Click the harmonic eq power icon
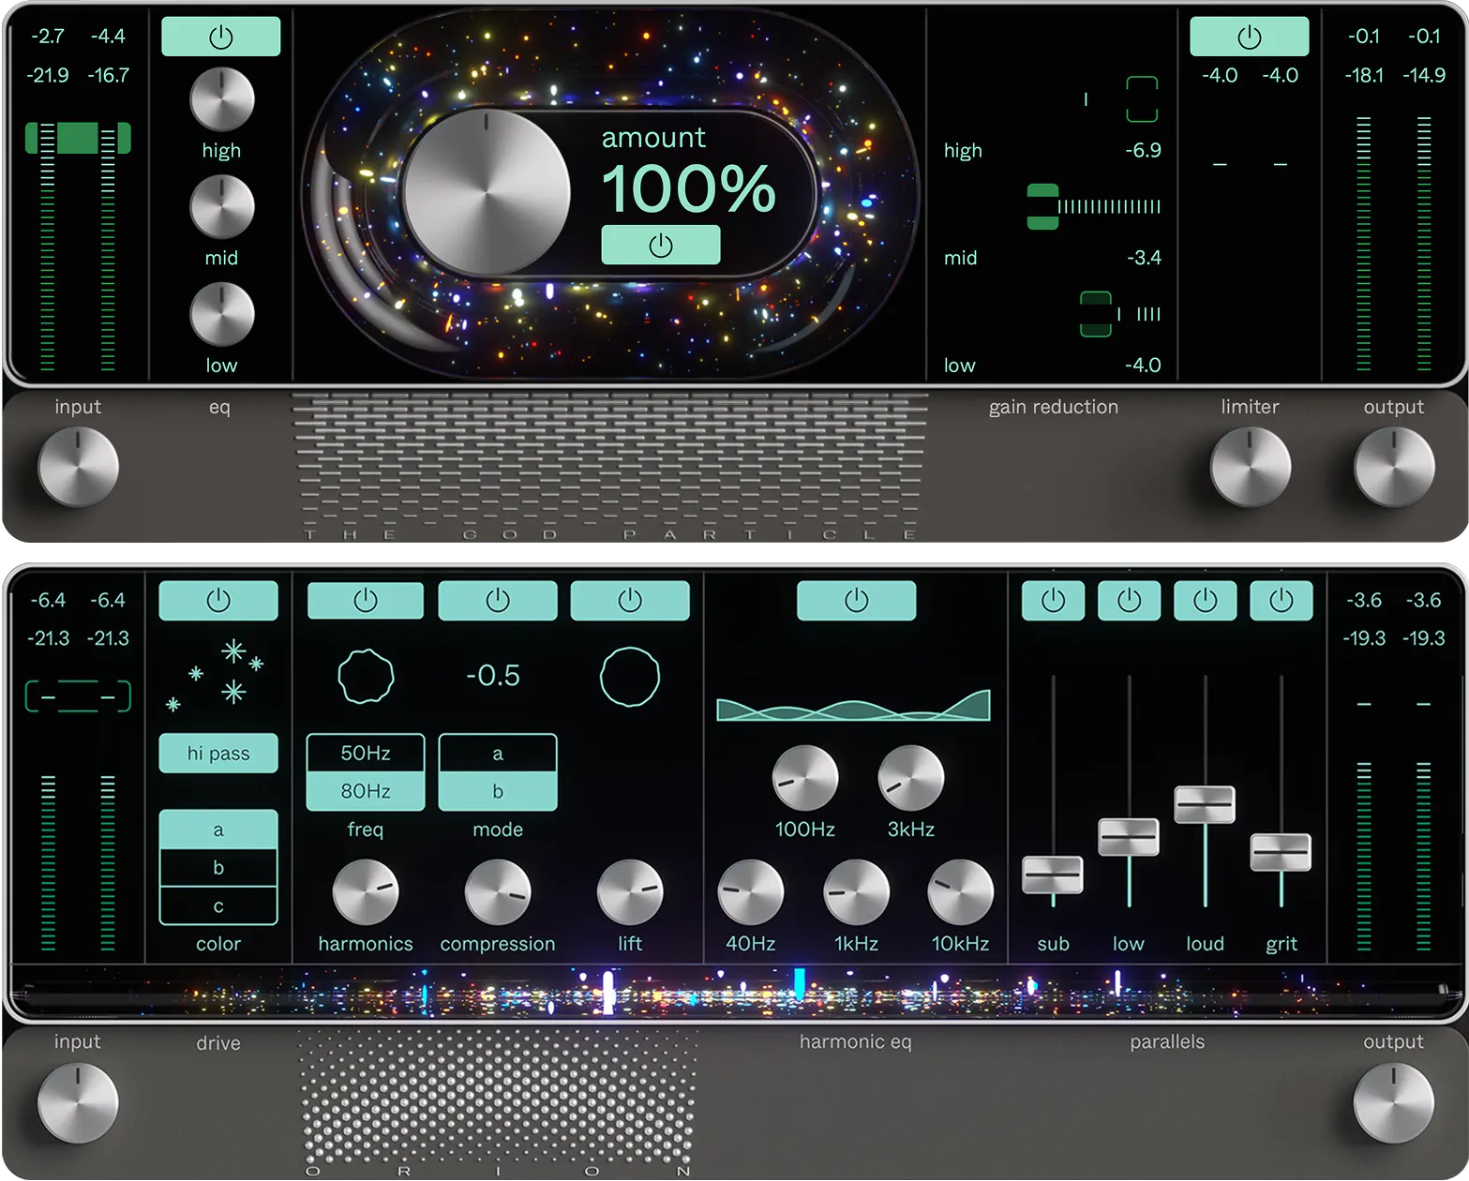 click(x=856, y=601)
